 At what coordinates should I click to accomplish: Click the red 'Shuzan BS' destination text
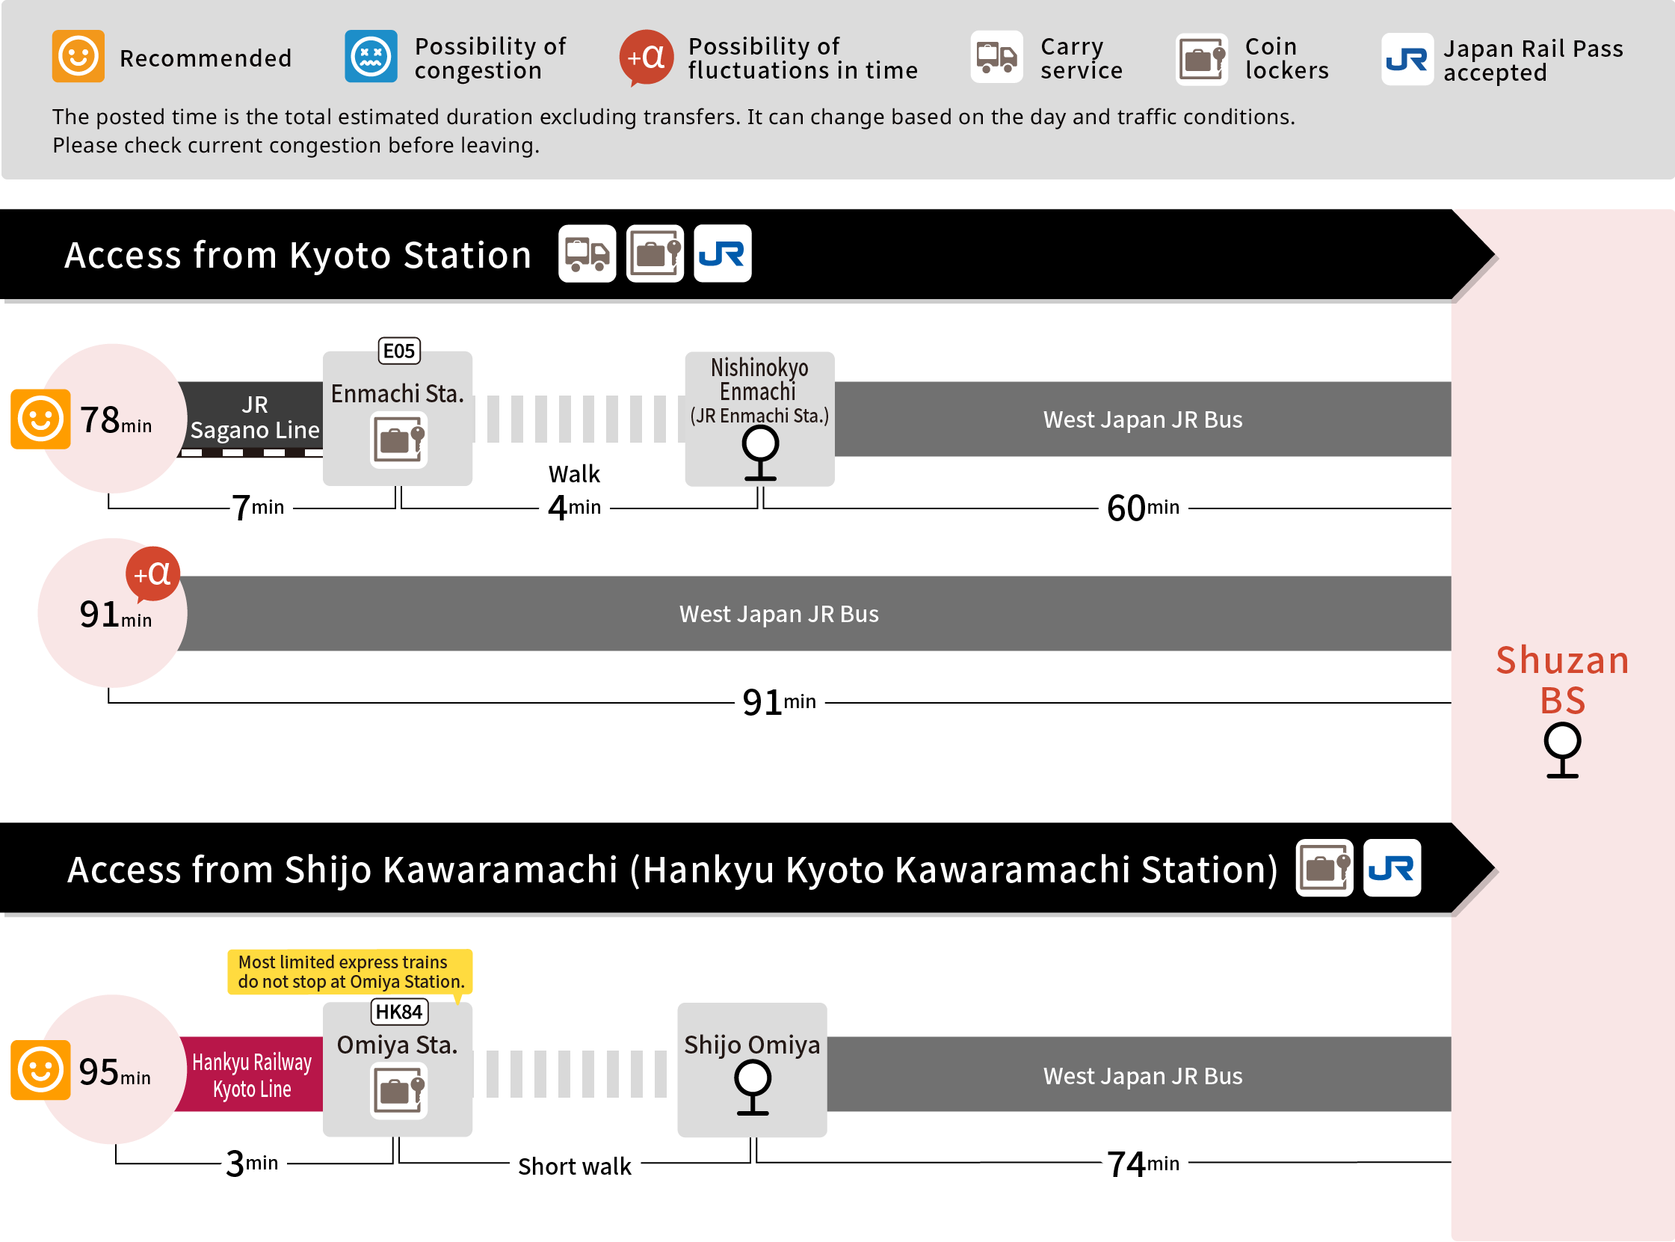pyautogui.click(x=1561, y=680)
